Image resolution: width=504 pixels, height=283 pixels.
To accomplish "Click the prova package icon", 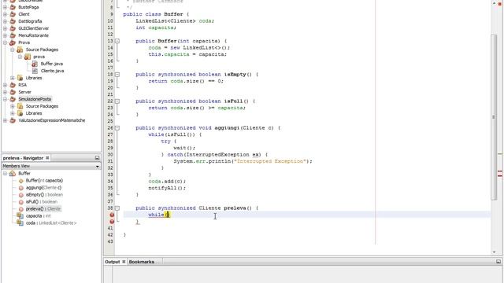I will tap(28, 57).
